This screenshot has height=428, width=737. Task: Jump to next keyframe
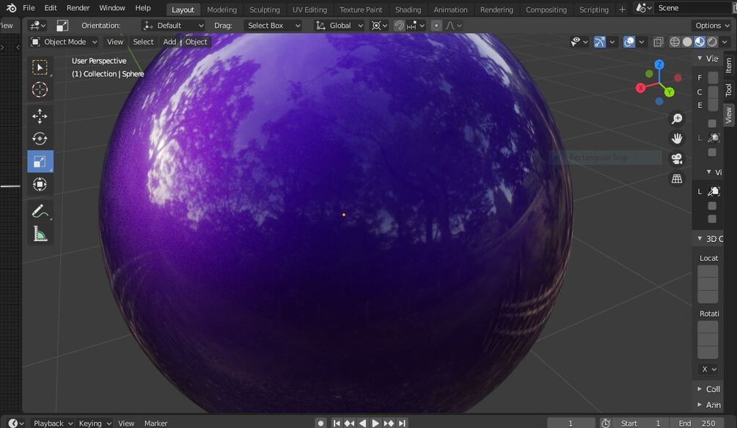389,424
